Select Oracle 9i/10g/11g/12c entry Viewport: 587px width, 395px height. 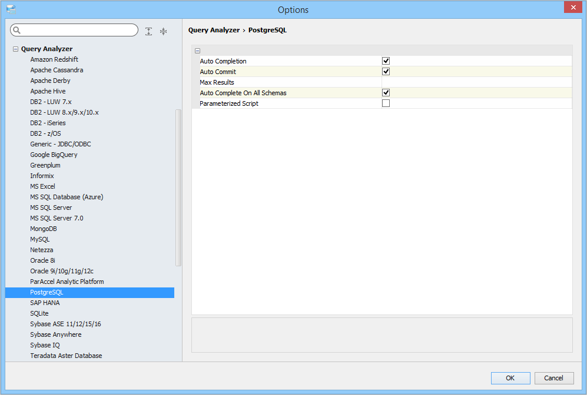[62, 272]
